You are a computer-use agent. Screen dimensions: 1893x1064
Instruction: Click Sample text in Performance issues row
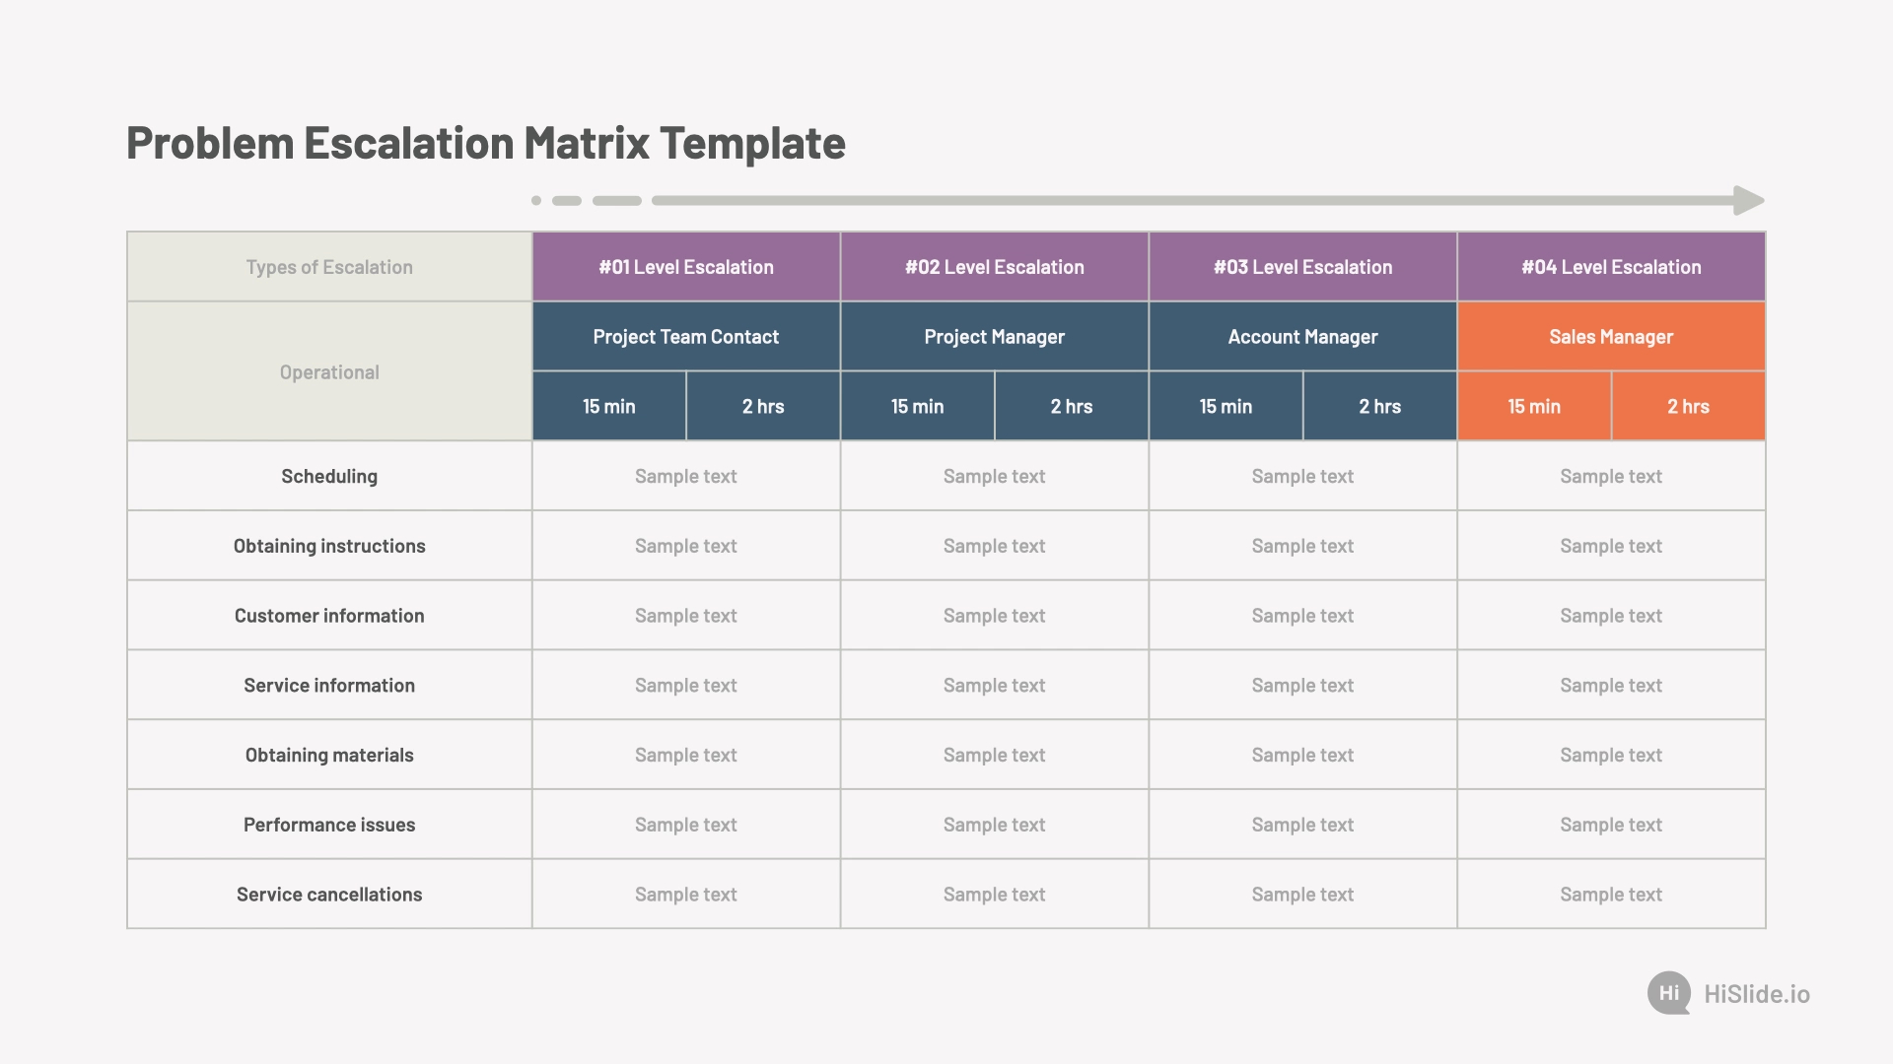coord(685,824)
